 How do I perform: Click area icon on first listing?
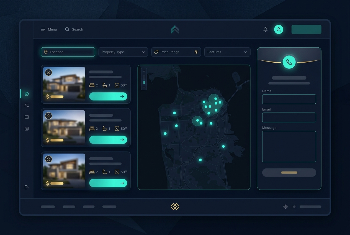[x=117, y=85]
